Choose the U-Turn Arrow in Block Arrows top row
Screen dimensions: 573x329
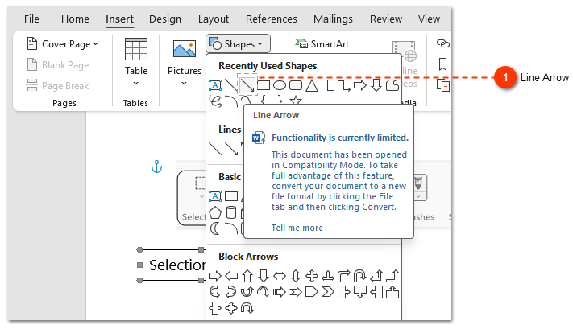click(360, 276)
